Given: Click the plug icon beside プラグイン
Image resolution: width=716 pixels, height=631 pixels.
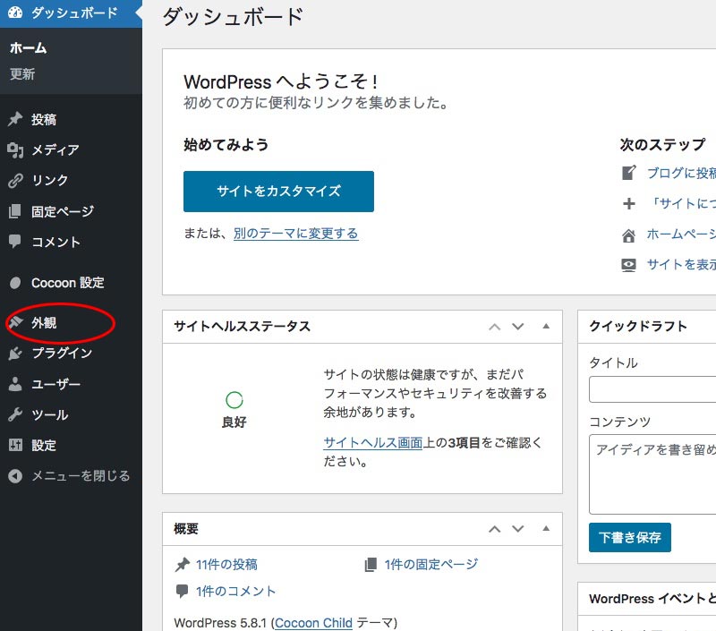Looking at the screenshot, I should (15, 353).
